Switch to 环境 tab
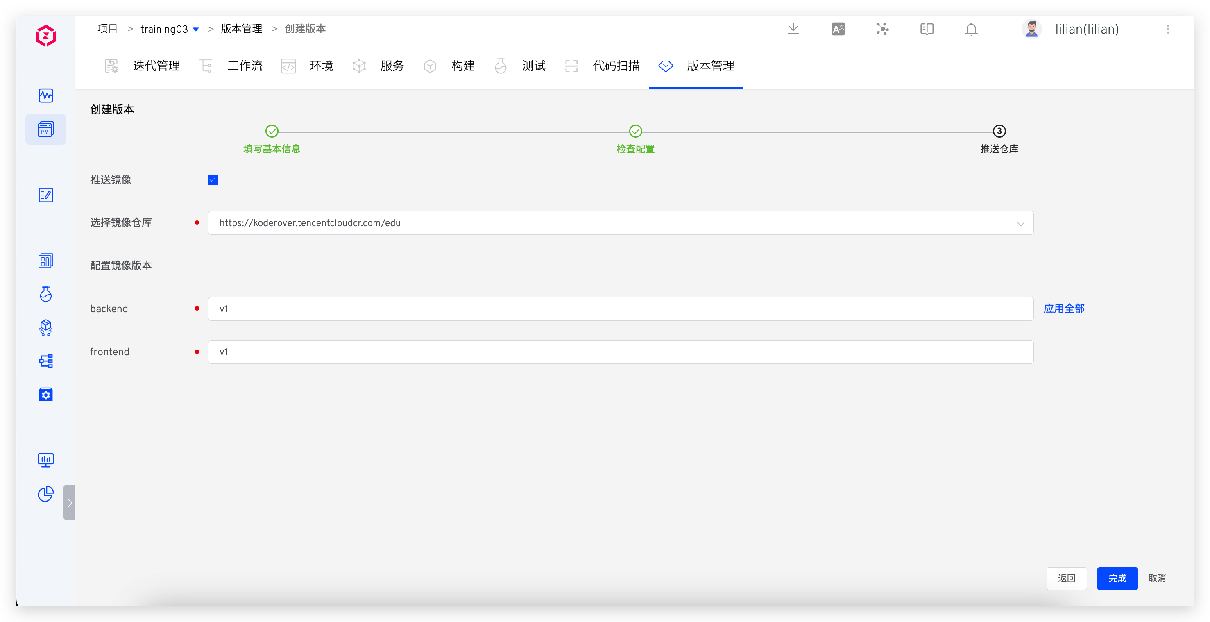This screenshot has width=1210, height=622. point(321,66)
